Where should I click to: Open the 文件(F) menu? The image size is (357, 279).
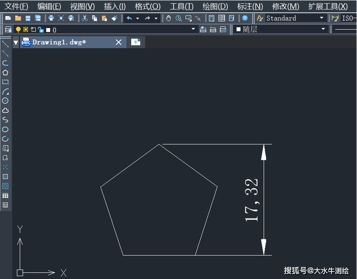16,6
